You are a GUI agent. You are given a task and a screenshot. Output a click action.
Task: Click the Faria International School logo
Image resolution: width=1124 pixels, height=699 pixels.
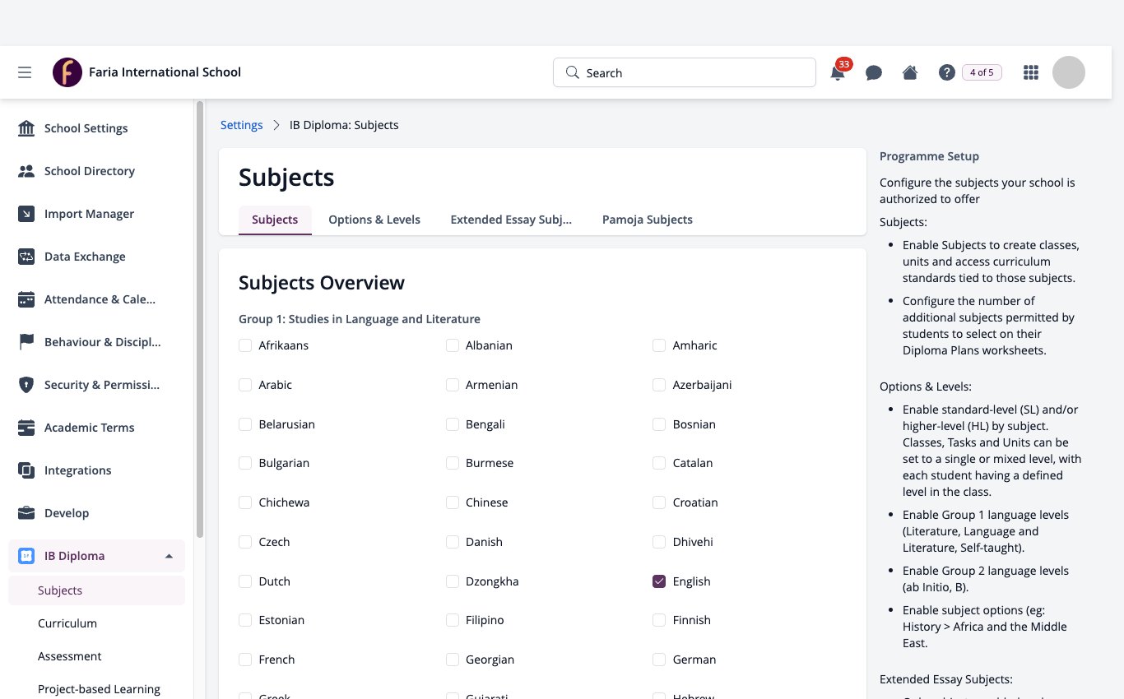(67, 72)
